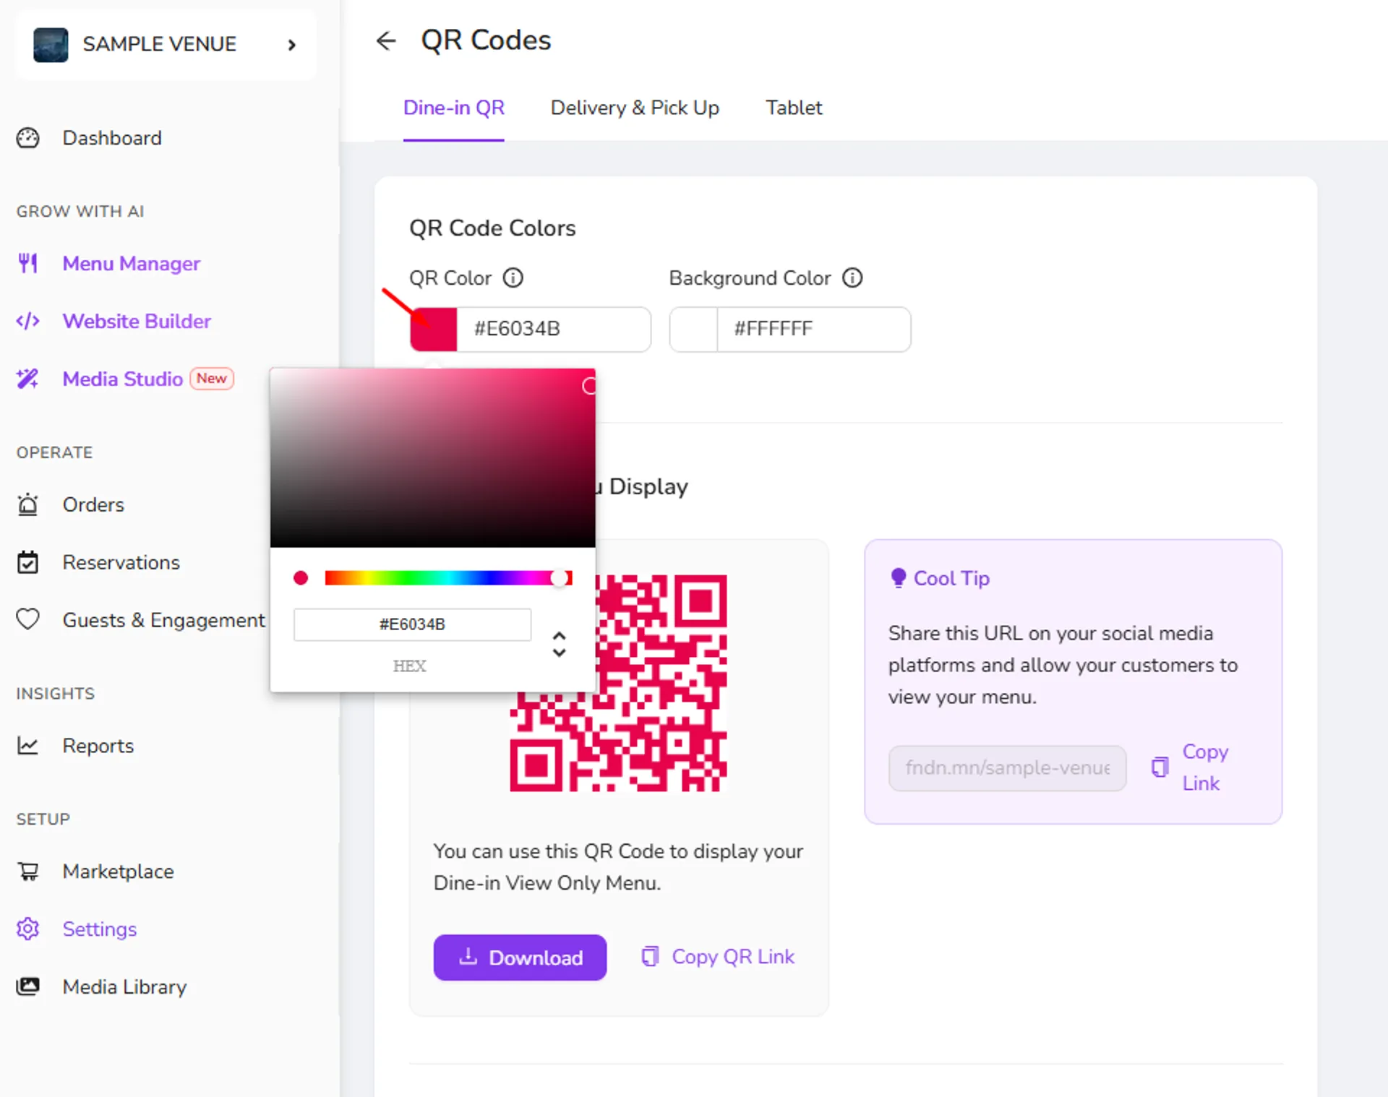Go to Settings in the sidebar
The width and height of the screenshot is (1388, 1097).
pos(100,929)
